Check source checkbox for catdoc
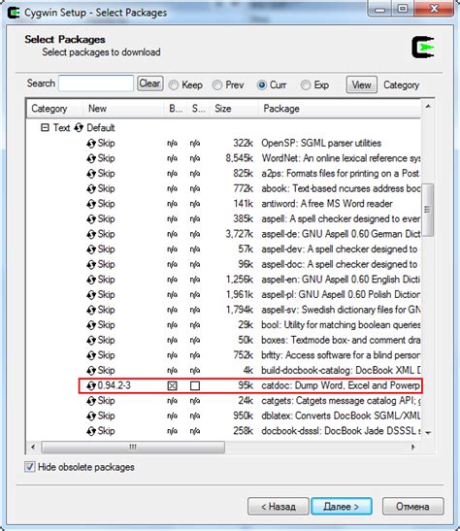The image size is (460, 531). click(195, 385)
